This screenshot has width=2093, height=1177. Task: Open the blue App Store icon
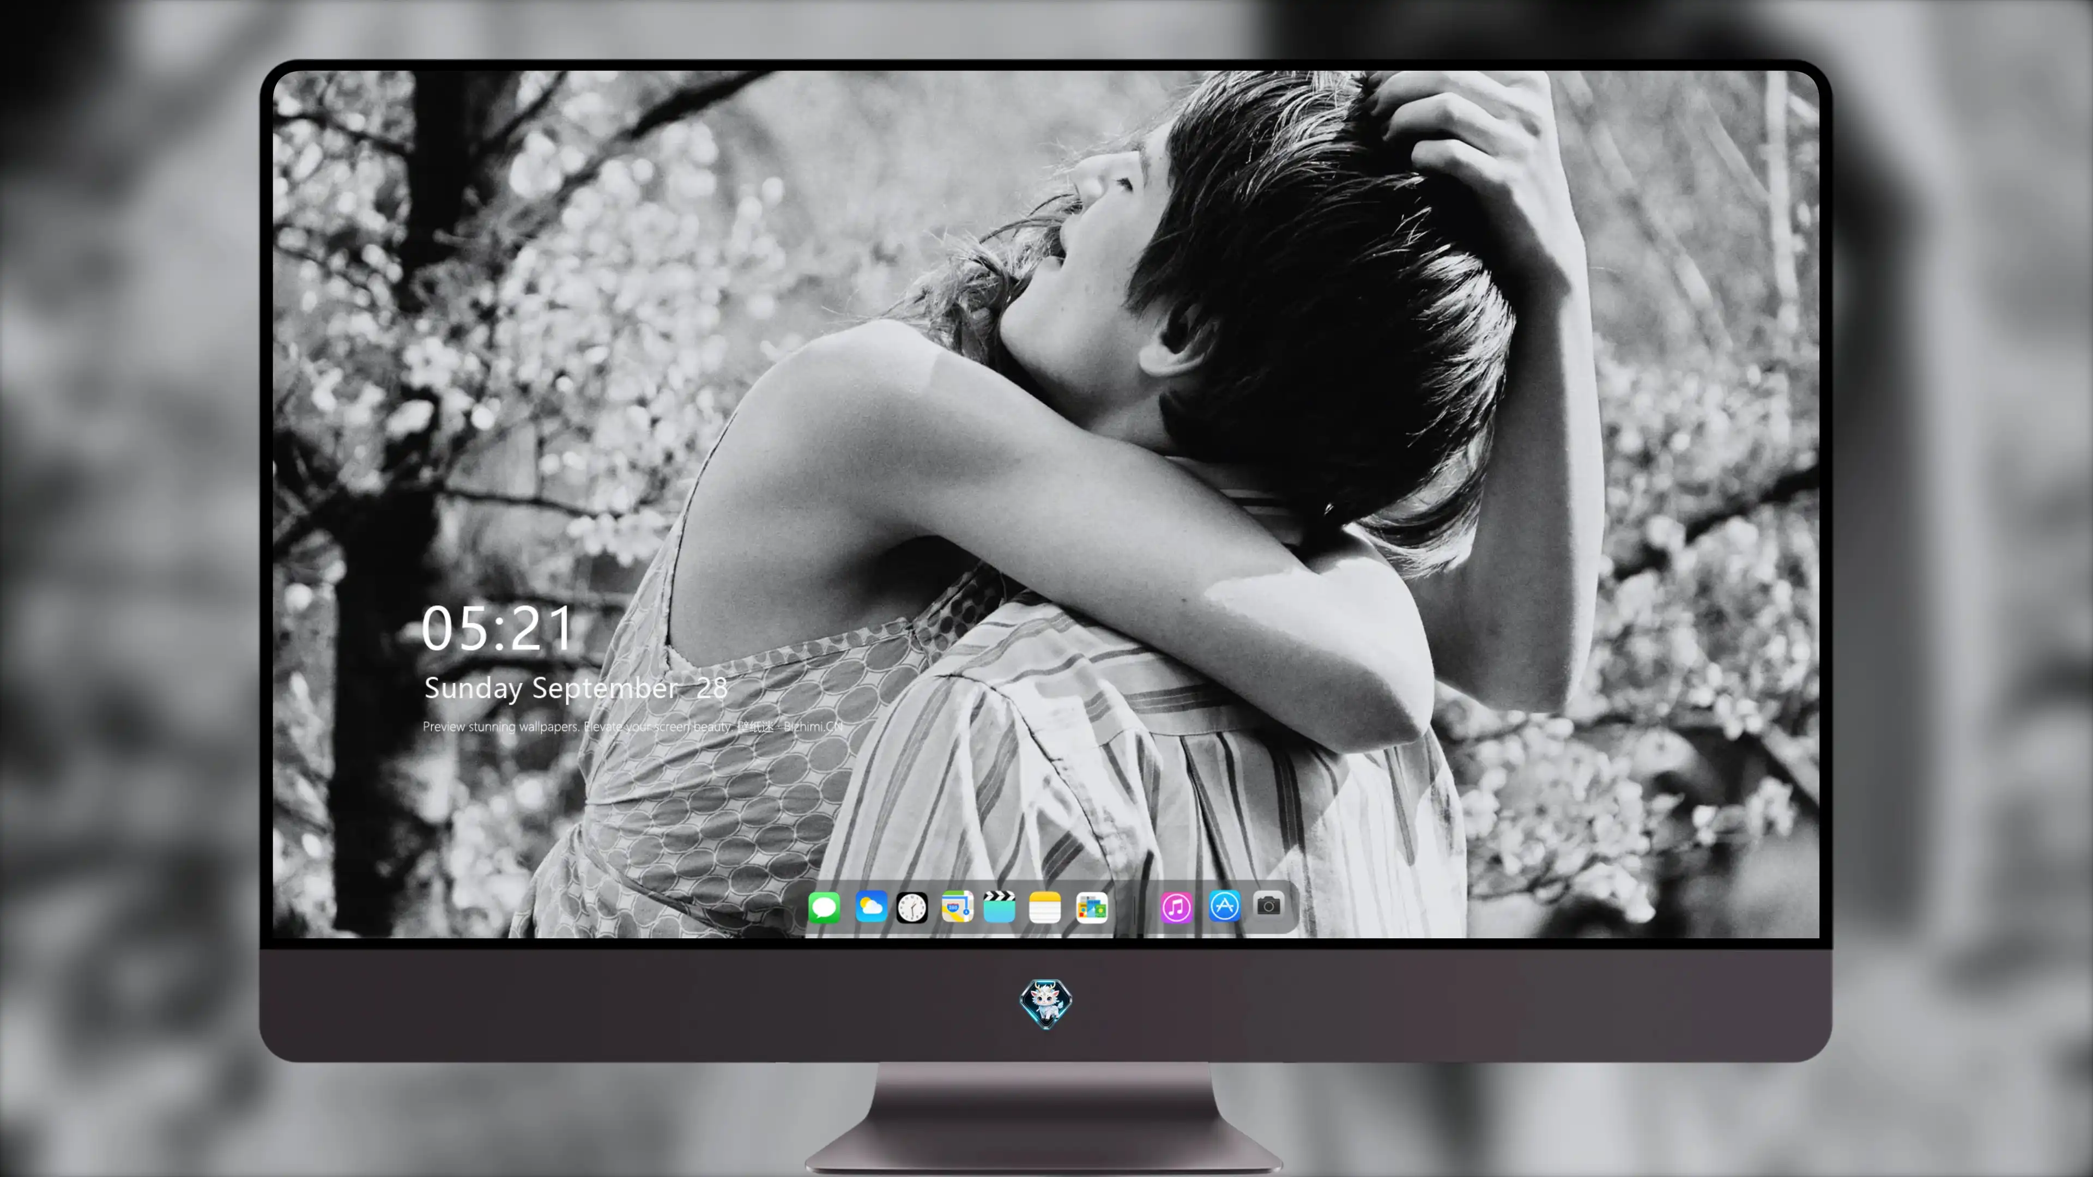click(1224, 906)
